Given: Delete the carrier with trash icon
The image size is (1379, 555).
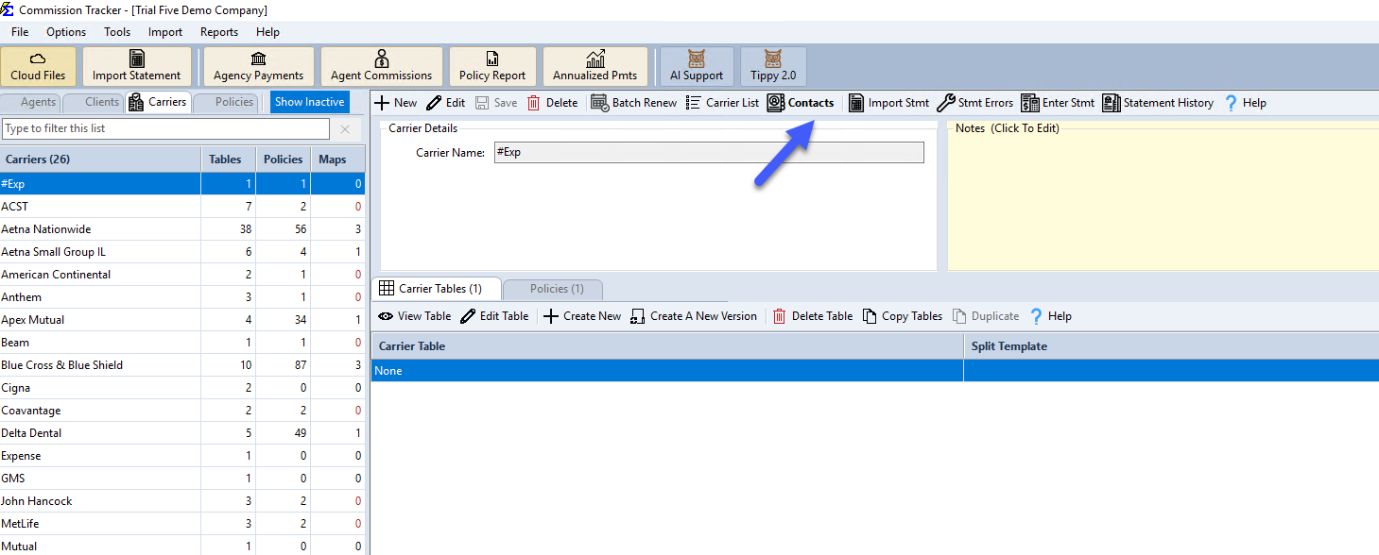Looking at the screenshot, I should (552, 103).
